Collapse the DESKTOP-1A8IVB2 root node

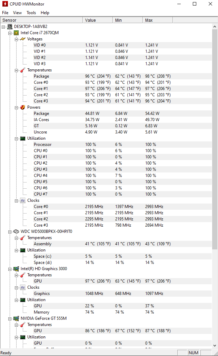(3, 27)
